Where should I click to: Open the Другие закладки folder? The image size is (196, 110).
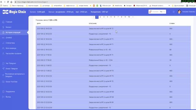(178, 5)
